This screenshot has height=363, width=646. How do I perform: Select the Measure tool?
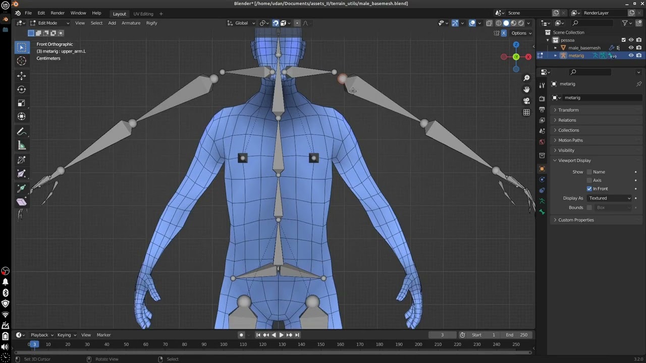click(x=21, y=145)
